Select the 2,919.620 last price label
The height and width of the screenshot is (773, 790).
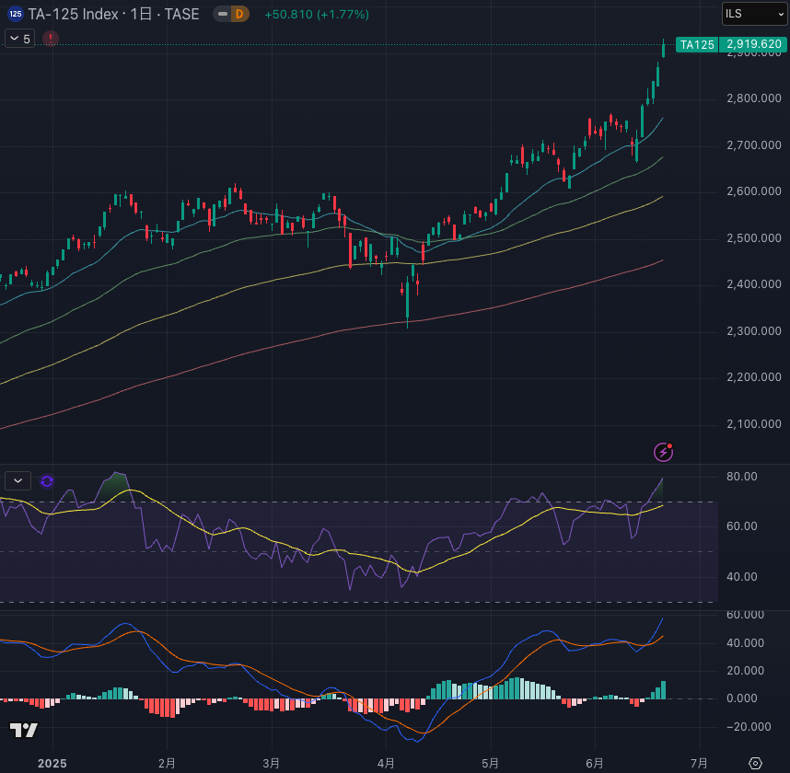pyautogui.click(x=754, y=44)
